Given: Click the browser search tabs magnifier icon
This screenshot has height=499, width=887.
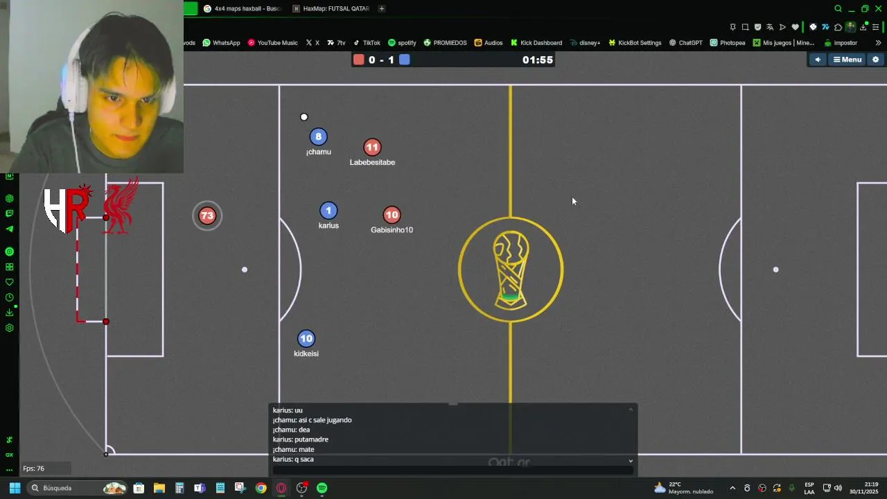Looking at the screenshot, I should point(838,9).
